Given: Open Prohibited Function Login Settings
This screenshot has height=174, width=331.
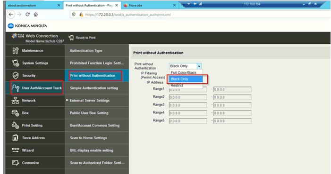Looking at the screenshot, I should (x=97, y=63).
